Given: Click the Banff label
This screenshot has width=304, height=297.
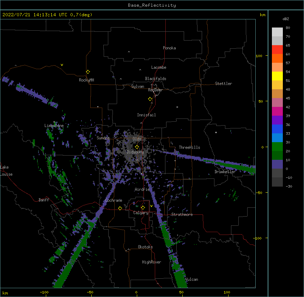Looking at the screenshot, I should coord(44,200).
